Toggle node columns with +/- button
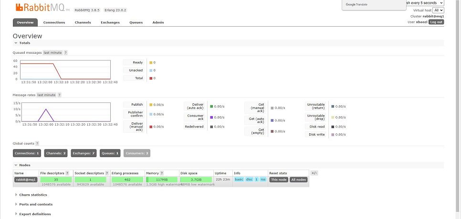 coord(314,173)
